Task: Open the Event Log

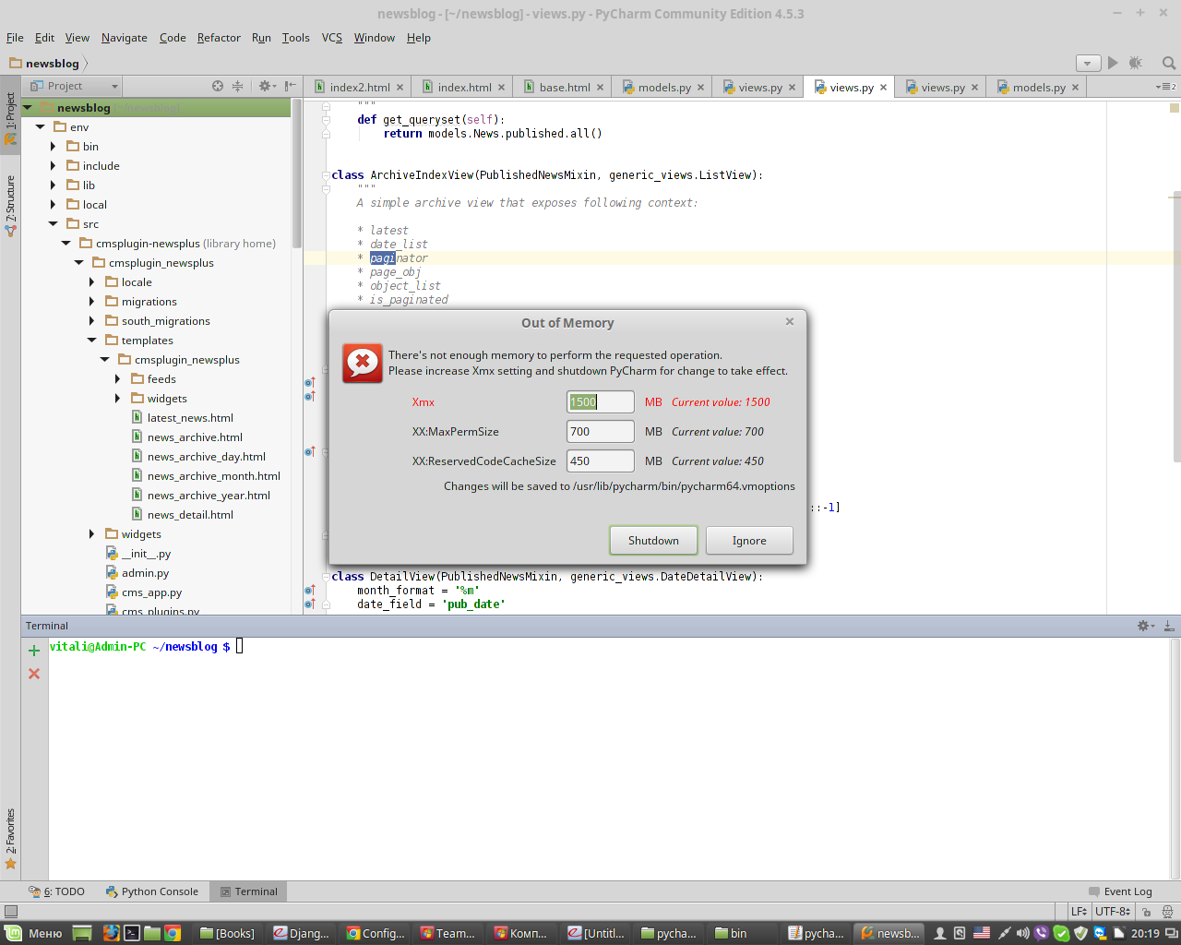Action: pos(1120,891)
